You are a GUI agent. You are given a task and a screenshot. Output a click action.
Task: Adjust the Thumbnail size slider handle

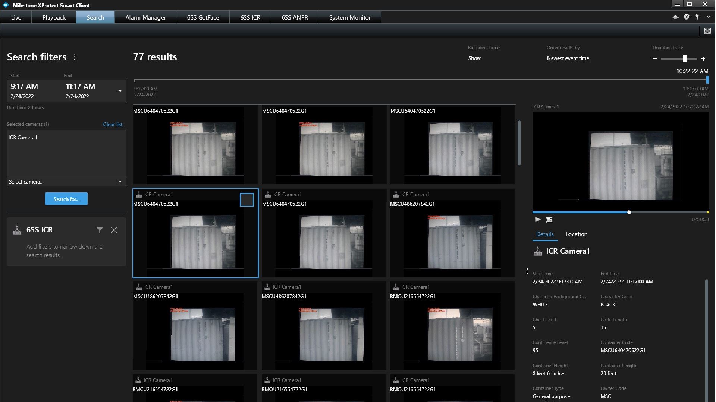(x=684, y=58)
